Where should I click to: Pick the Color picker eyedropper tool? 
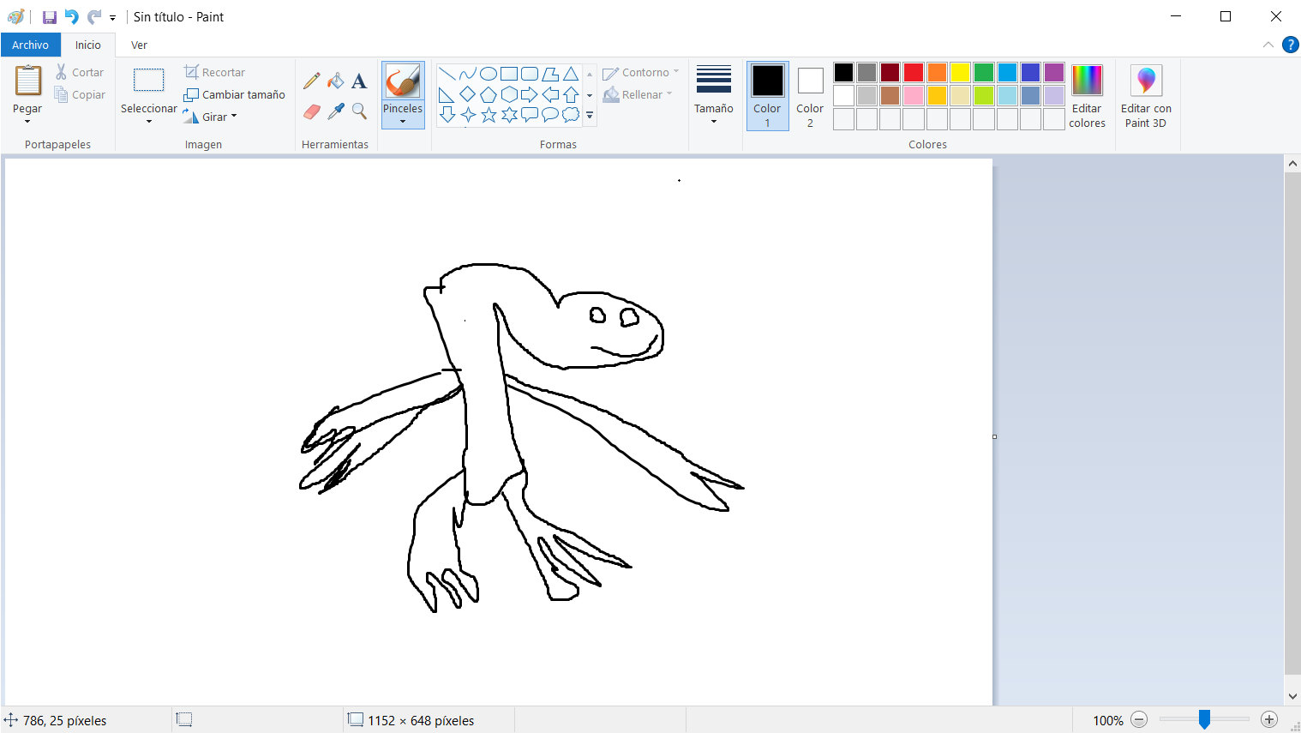336,111
